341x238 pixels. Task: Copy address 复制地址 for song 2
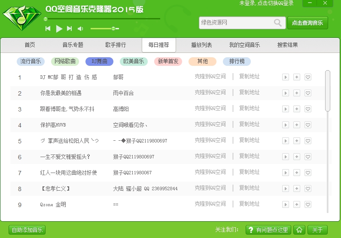[x=249, y=93]
